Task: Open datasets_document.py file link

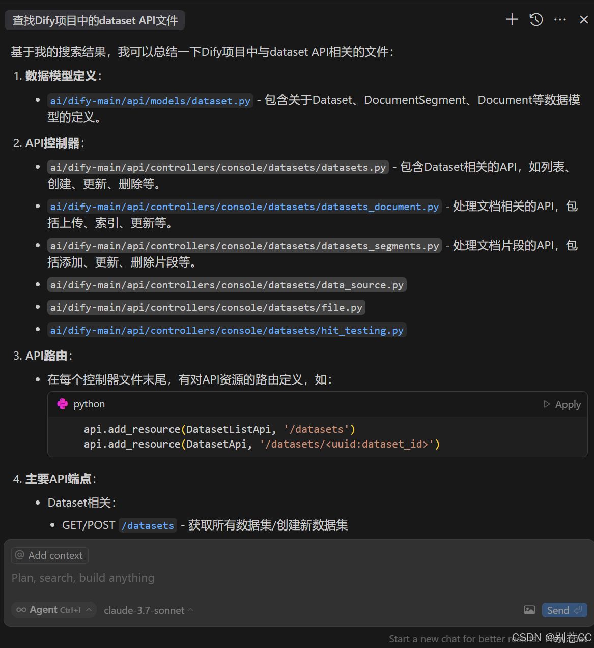Action: coord(244,207)
